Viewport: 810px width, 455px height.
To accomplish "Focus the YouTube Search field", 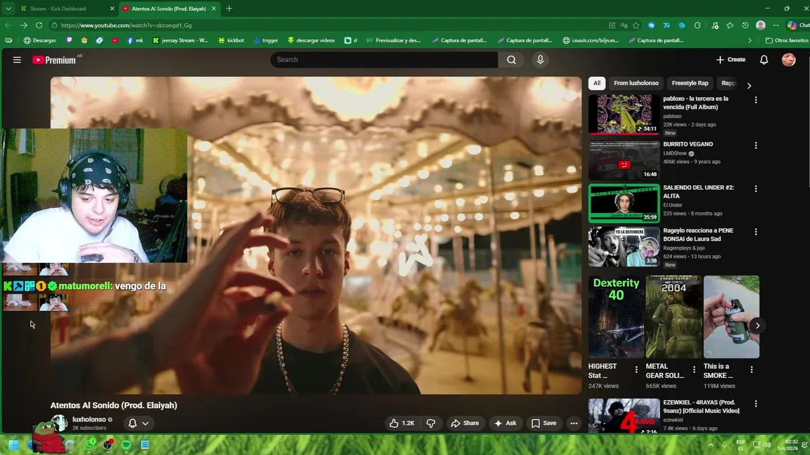I will coord(384,59).
